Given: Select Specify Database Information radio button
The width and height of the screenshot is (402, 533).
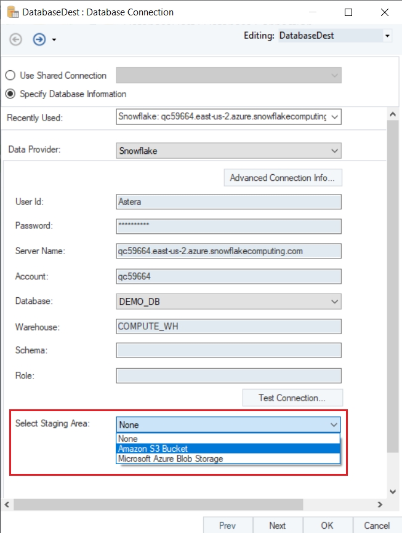Looking at the screenshot, I should click(10, 94).
